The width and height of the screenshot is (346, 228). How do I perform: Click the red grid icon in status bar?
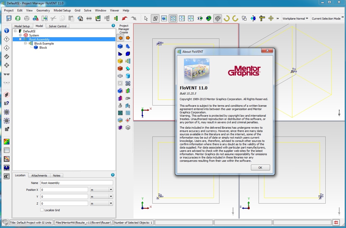pos(336,222)
